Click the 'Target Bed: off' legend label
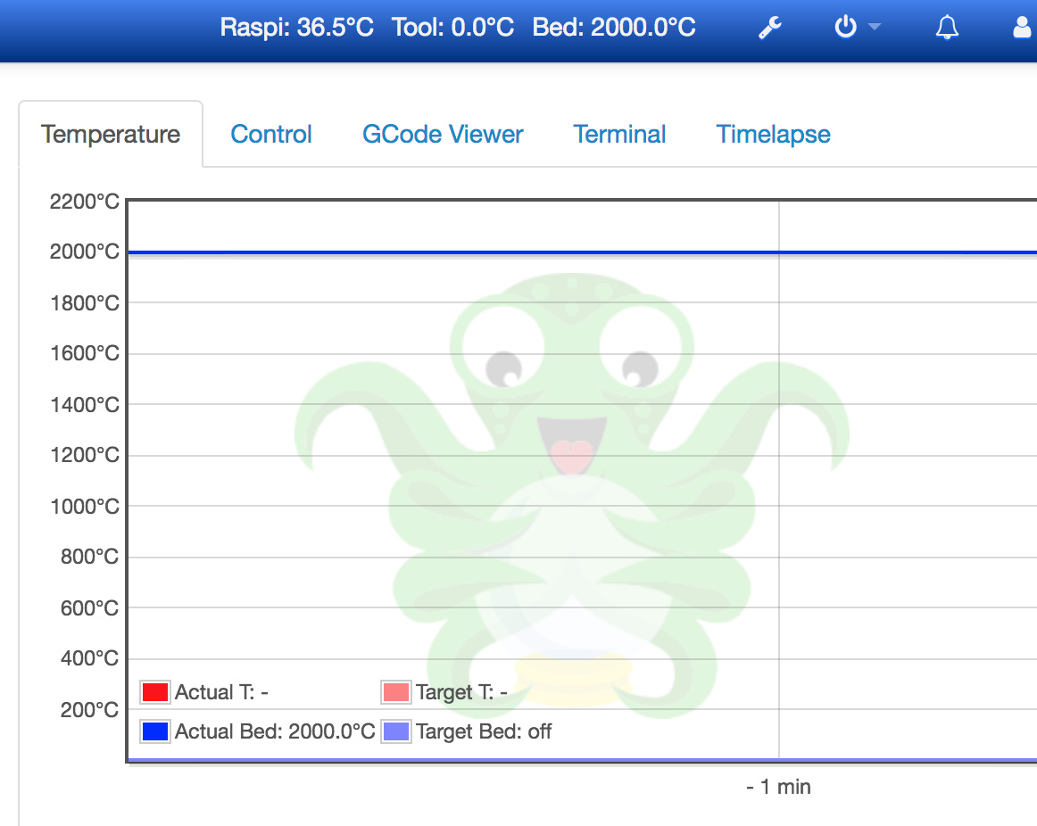The width and height of the screenshot is (1037, 826). pos(484,731)
